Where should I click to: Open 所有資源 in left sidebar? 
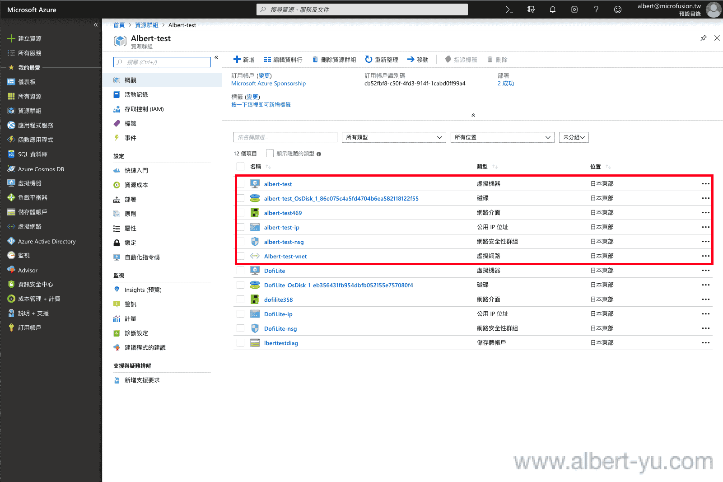click(25, 96)
